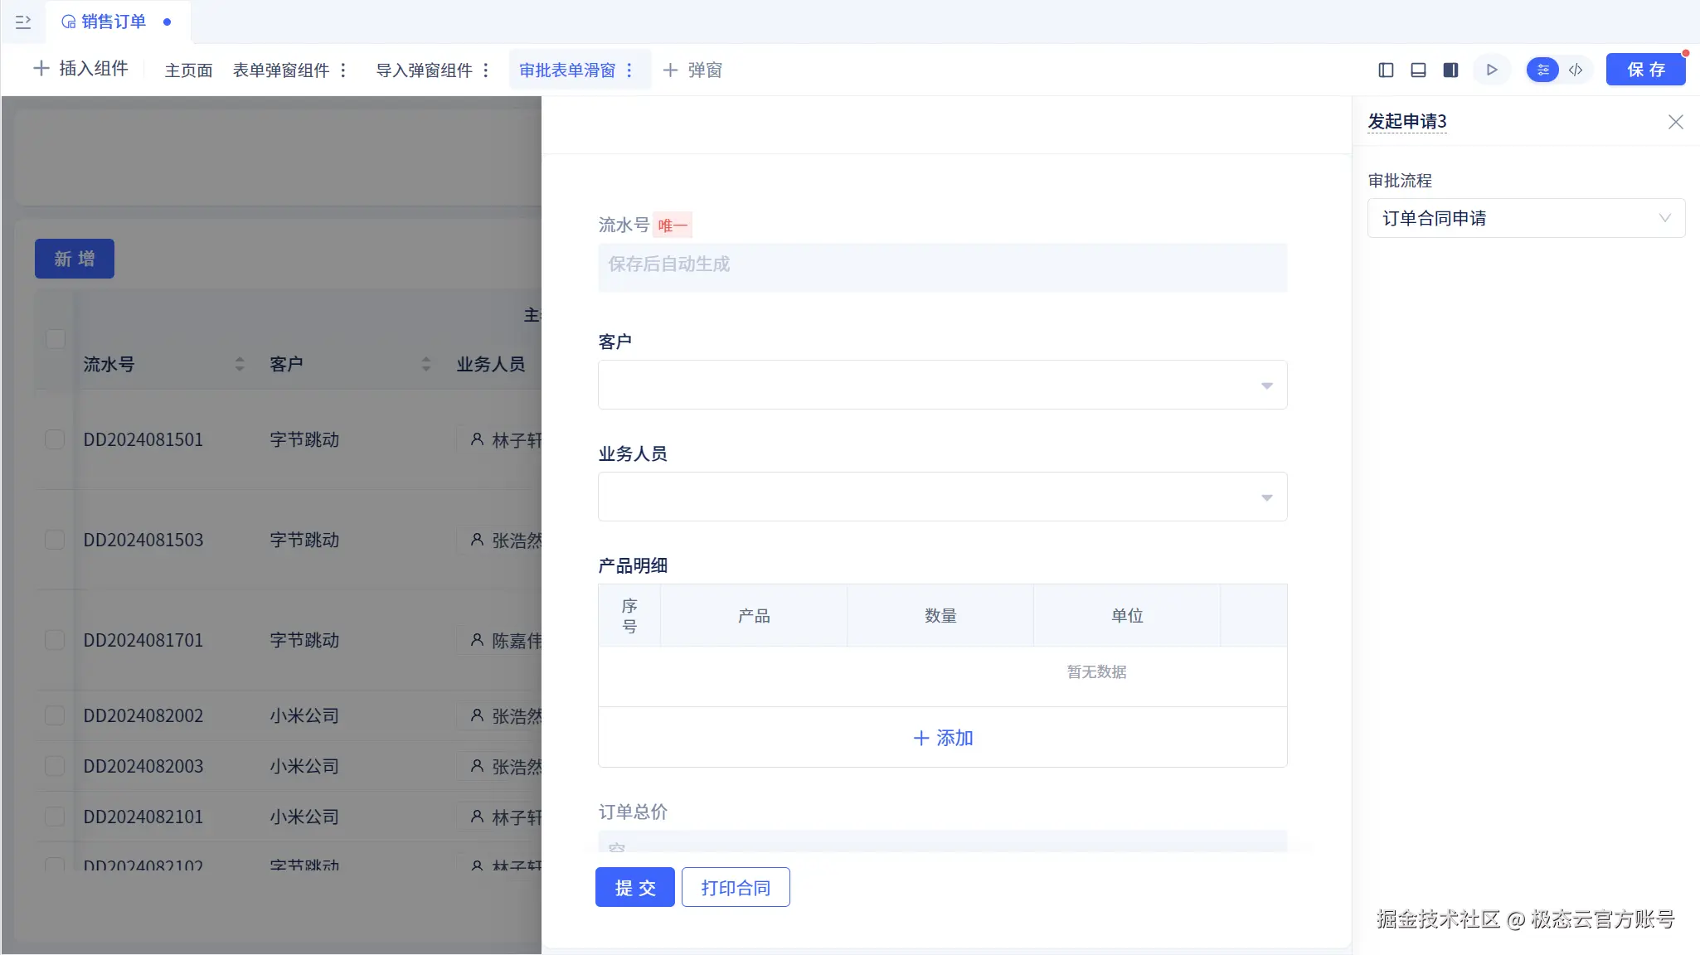Toggle the left sidebar panel icon

click(1386, 70)
